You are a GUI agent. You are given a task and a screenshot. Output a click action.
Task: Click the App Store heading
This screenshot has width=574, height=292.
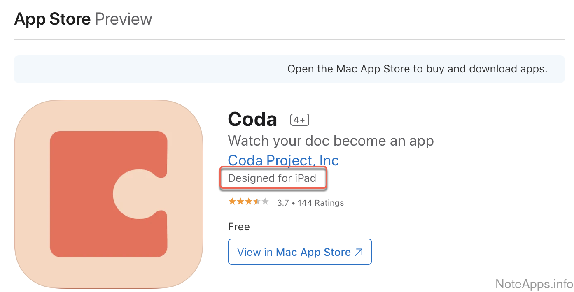click(52, 19)
